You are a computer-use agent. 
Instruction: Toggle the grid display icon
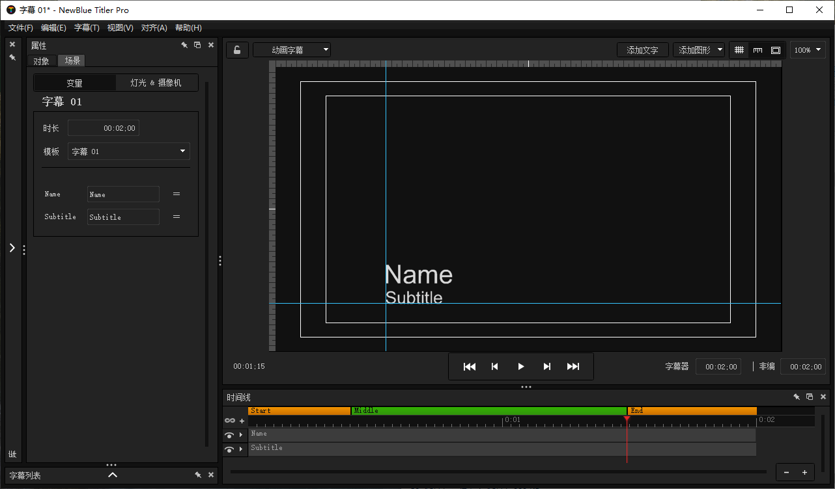(x=739, y=50)
